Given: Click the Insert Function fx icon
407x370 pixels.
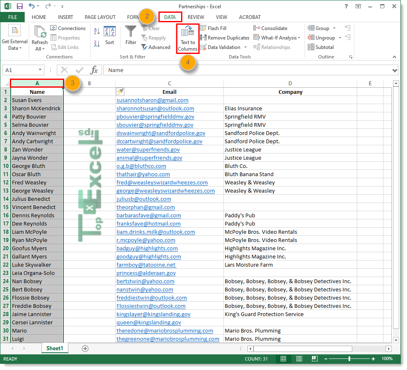Looking at the screenshot, I should pyautogui.click(x=94, y=70).
